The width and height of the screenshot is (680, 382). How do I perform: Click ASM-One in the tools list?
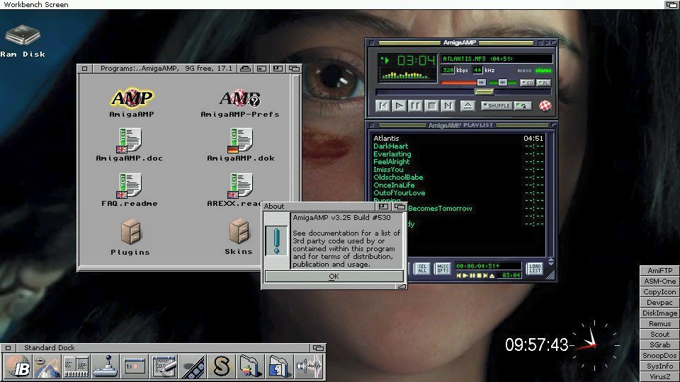pyautogui.click(x=659, y=281)
